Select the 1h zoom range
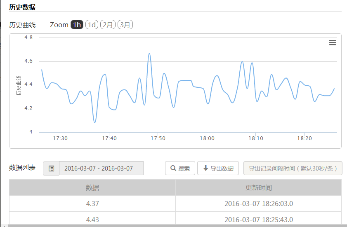Screen dimensions: 347x227 77,25
